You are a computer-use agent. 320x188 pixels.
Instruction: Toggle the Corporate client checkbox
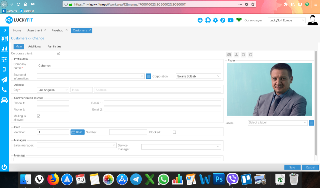pos(58,53)
